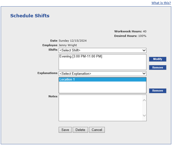The height and width of the screenshot is (145, 172).
Task: Click the date Sunday 12/15/2024
Action: [x=73, y=41]
